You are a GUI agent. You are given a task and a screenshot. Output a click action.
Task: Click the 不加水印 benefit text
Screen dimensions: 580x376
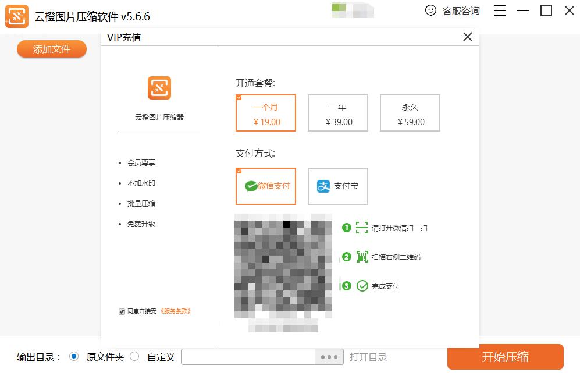click(141, 183)
